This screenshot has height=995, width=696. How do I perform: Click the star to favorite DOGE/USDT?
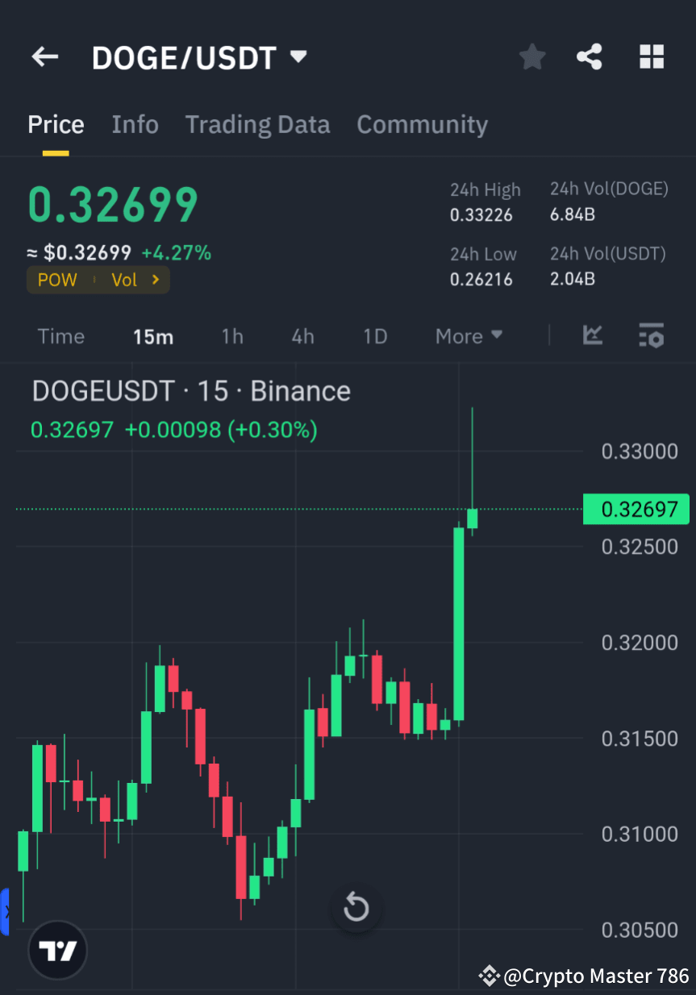[531, 56]
